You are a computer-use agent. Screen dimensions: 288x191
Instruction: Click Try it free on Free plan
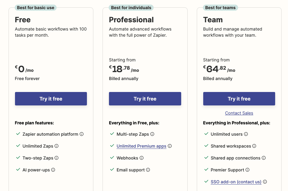(x=51, y=99)
